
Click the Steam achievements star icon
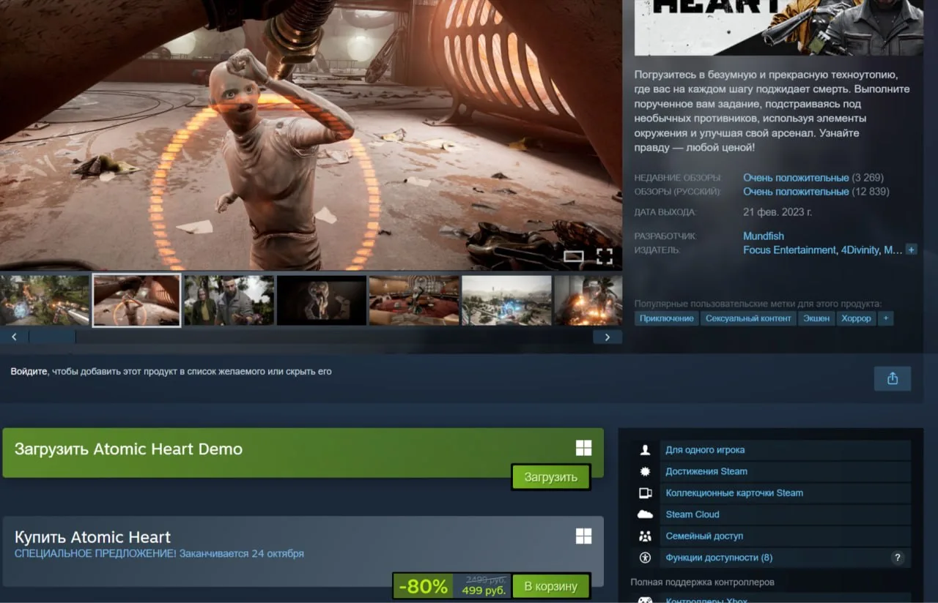pos(645,471)
